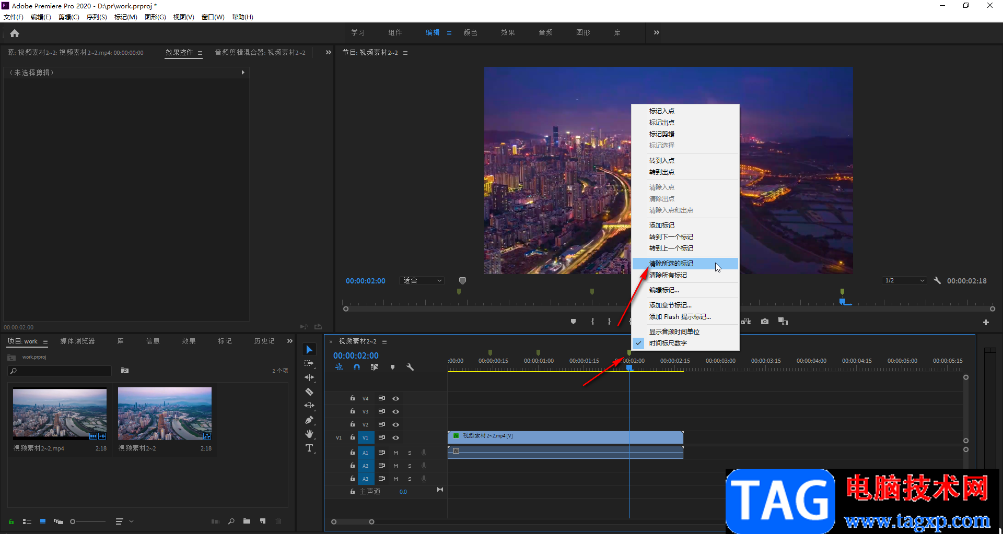The image size is (1003, 534).
Task: Click the comparison view icon
Action: click(x=783, y=322)
